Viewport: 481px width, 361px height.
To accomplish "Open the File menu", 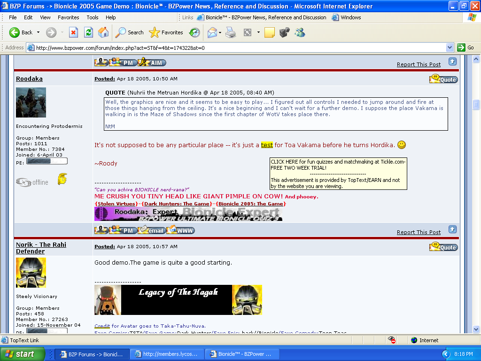I will click(x=13, y=17).
